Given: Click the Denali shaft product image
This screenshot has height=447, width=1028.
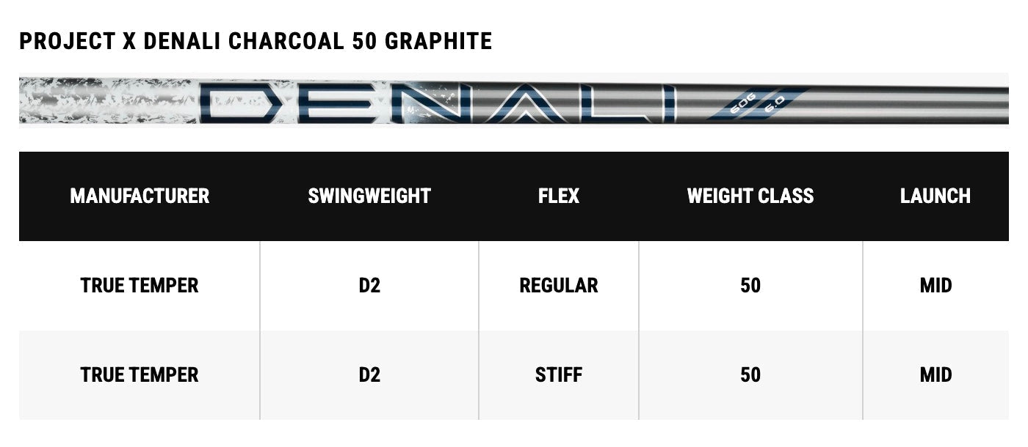Looking at the screenshot, I should click(x=514, y=100).
